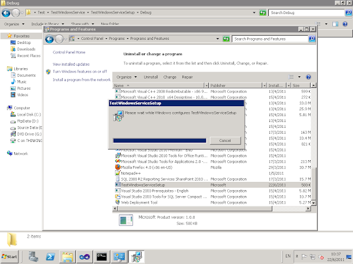Select SQL 2008 R2 Reporting Services row
The image size is (353, 264).
[x=213, y=179]
